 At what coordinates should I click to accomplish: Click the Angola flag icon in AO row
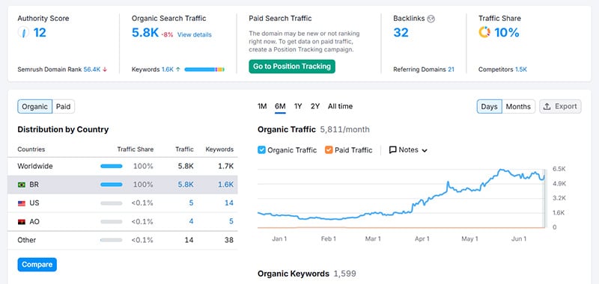22,221
